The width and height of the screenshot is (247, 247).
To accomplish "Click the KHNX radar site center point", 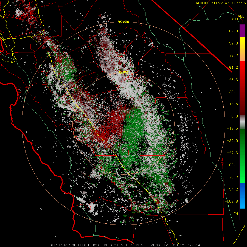I will tap(123, 123).
